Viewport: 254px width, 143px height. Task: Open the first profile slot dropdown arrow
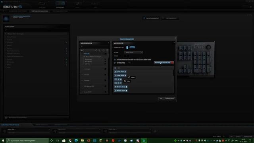[49, 129]
